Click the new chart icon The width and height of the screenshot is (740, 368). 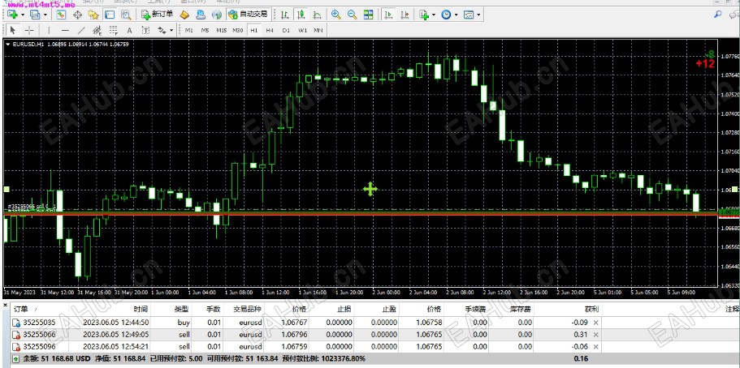(x=12, y=15)
